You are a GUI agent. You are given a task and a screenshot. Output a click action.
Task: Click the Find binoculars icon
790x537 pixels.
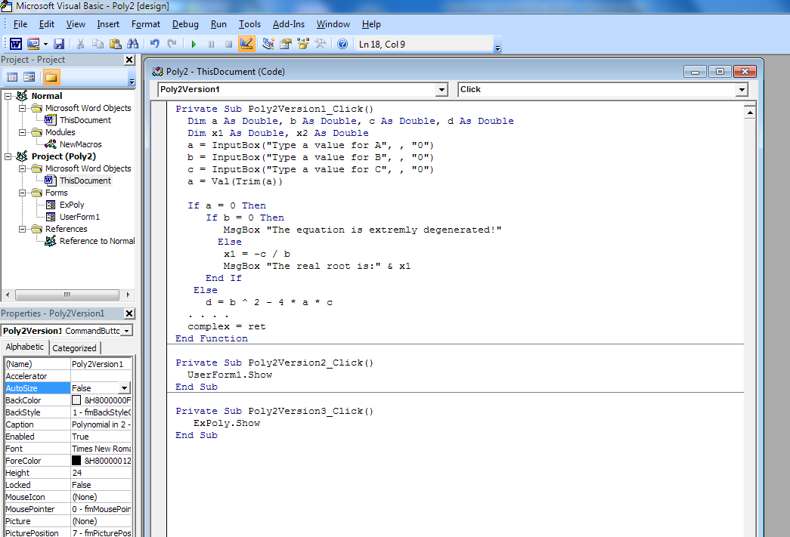click(133, 44)
